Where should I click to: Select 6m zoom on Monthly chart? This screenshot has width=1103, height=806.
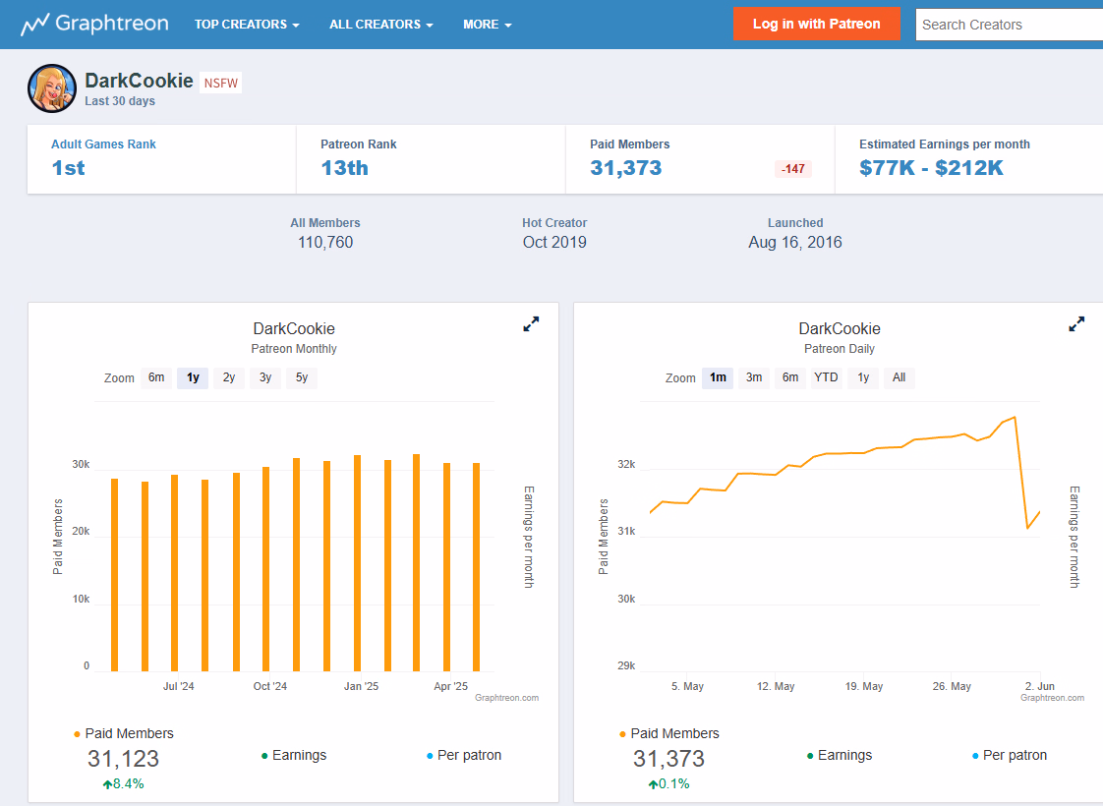[156, 377]
